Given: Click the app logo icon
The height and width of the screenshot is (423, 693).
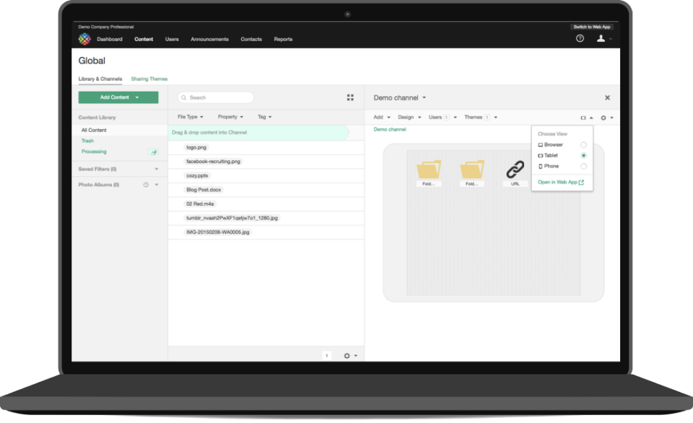Looking at the screenshot, I should click(x=84, y=39).
